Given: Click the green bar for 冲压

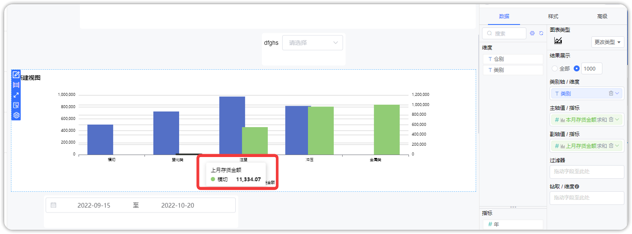Looking at the screenshot, I should pos(321,131).
